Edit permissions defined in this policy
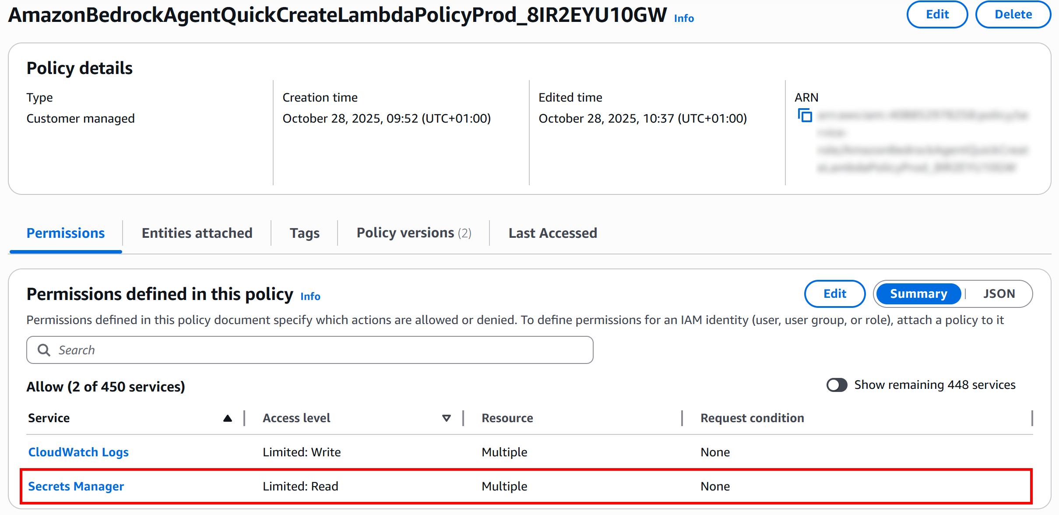Viewport: 1059px width, 515px height. tap(834, 294)
